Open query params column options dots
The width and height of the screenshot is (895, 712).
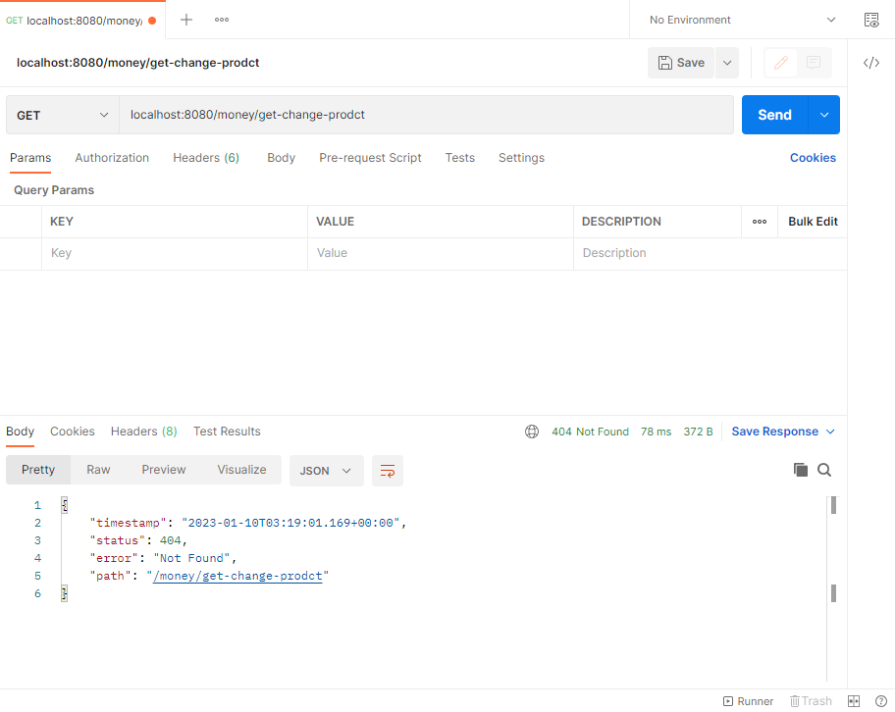760,222
